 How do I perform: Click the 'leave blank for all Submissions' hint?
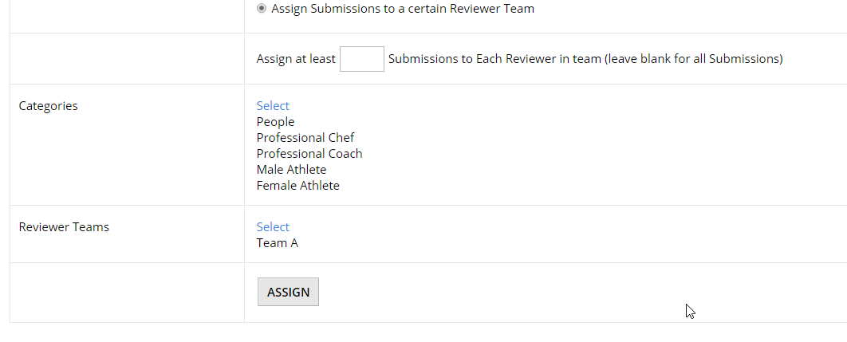(694, 59)
